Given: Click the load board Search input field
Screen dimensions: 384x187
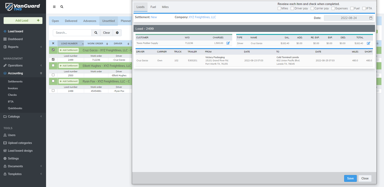Looking at the screenshot, I should click(x=72, y=33).
